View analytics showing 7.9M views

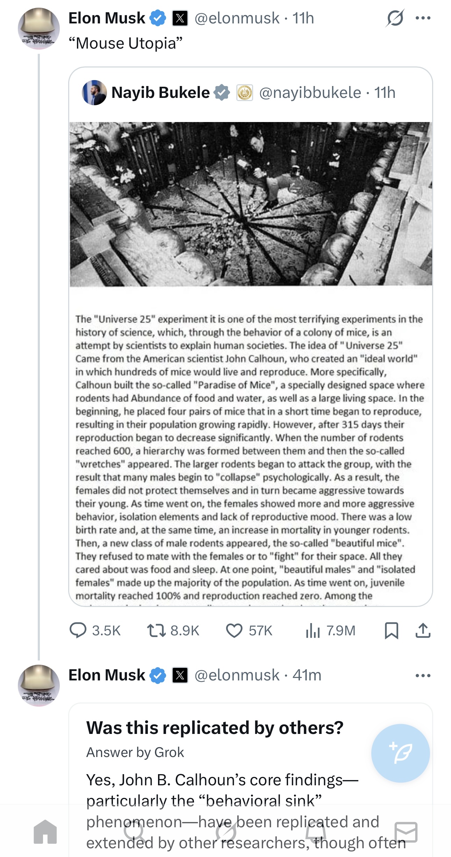click(330, 630)
